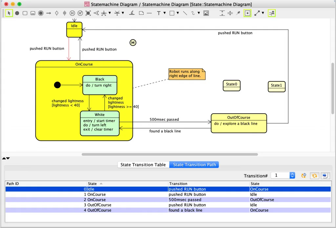This screenshot has height=228, width=336.
Task: Choose the Select arrow tool in toolbar
Action: [9, 13]
